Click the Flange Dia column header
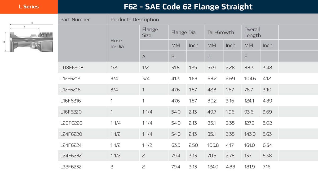The height and width of the screenshot is (171, 318). coord(183,33)
